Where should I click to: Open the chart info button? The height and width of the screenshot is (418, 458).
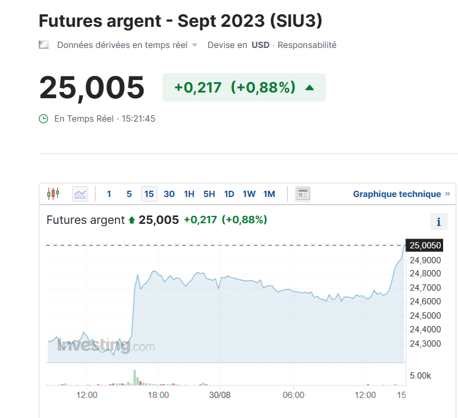(x=439, y=222)
